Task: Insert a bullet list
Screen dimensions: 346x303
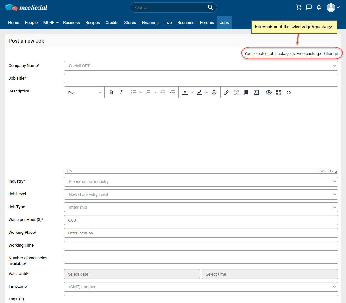Action: tap(134, 92)
